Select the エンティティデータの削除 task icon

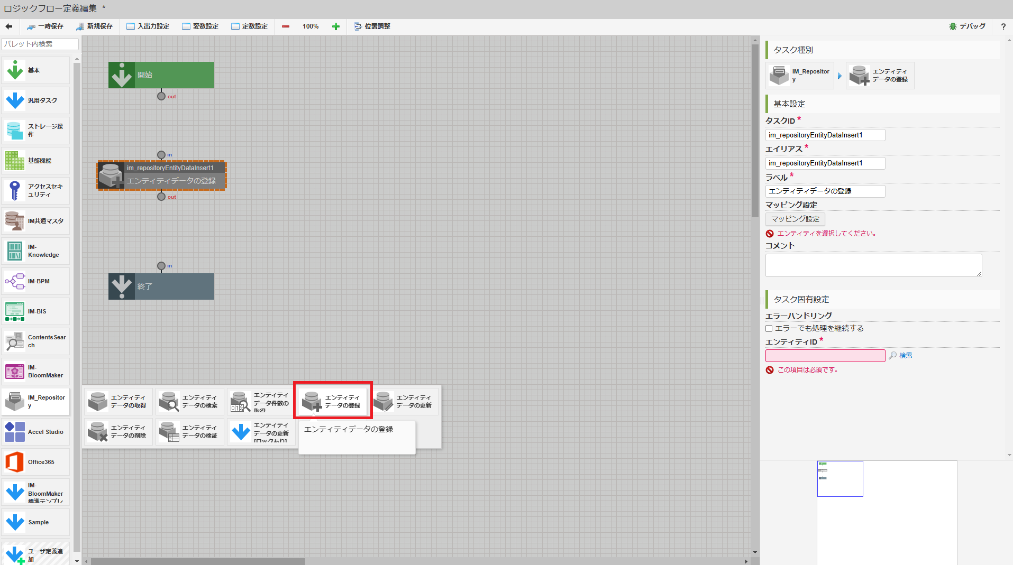[x=117, y=431]
